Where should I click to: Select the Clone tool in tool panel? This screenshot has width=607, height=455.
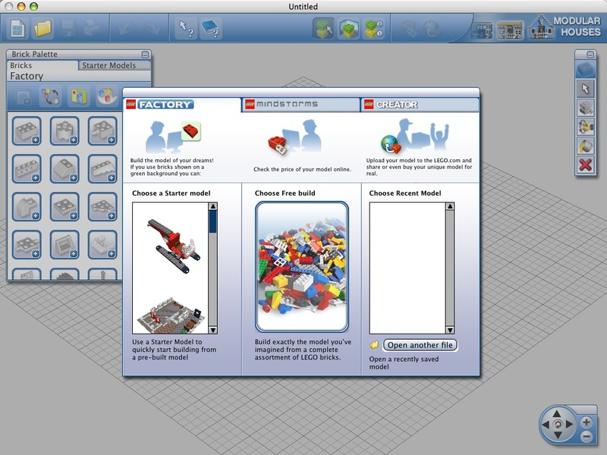585,108
